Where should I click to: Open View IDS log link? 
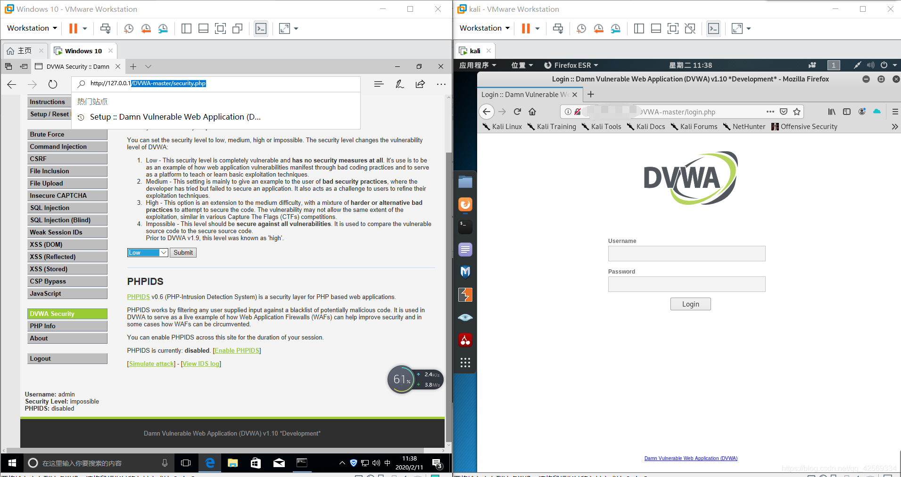pyautogui.click(x=201, y=364)
